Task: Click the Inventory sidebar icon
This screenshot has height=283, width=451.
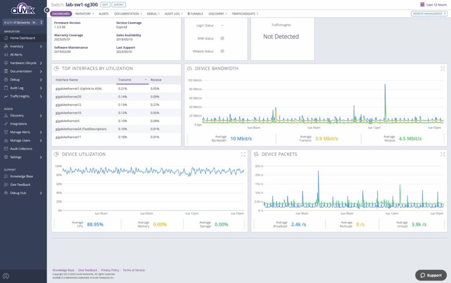Action: 6,46
